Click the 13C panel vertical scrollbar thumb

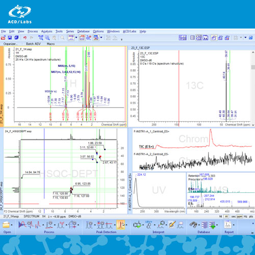(253, 67)
